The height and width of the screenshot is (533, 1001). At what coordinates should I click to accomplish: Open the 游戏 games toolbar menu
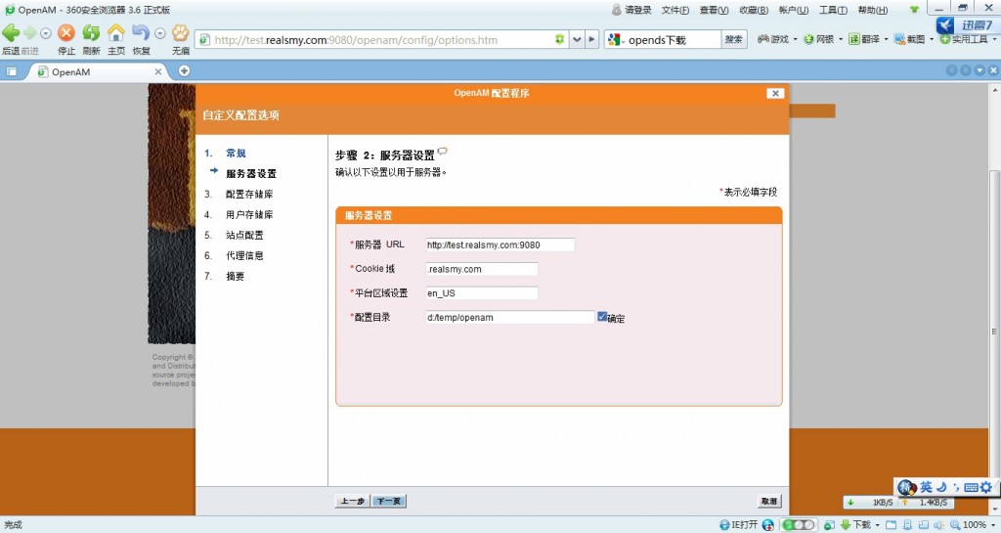click(777, 39)
